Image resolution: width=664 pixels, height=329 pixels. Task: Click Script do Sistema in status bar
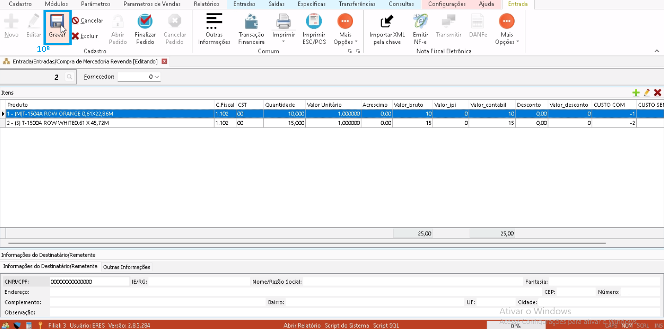[x=347, y=325]
